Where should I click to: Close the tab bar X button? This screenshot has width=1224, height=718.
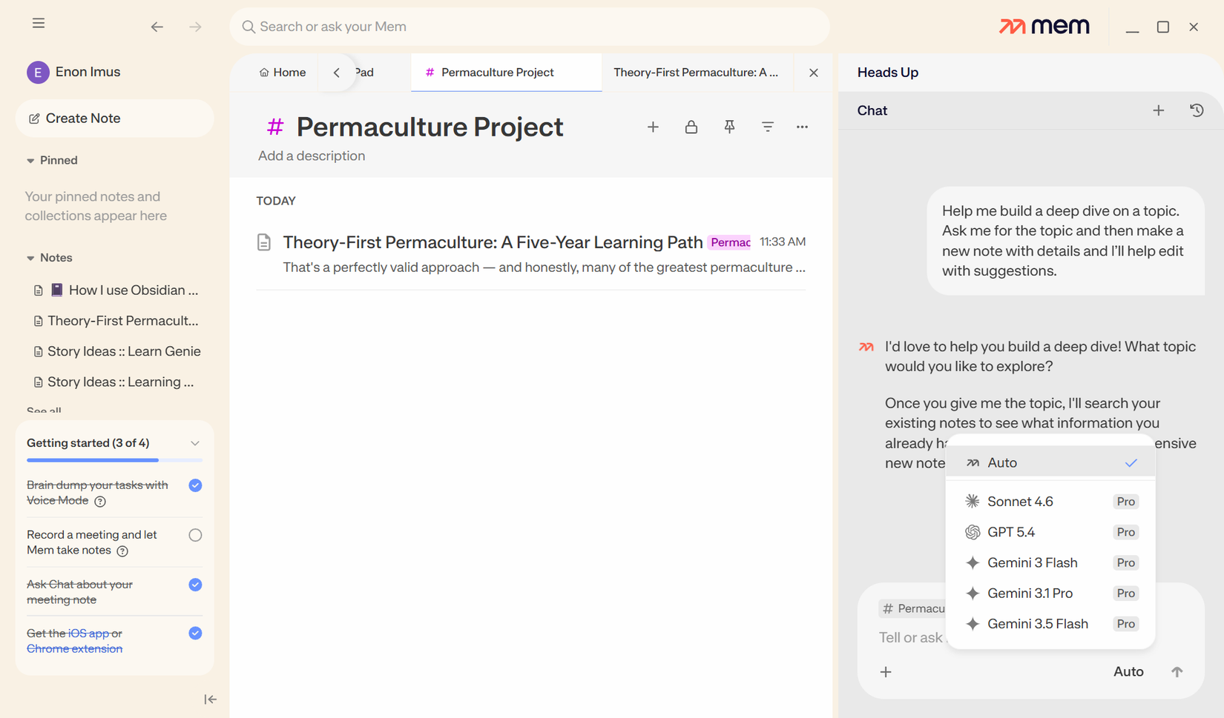point(814,73)
